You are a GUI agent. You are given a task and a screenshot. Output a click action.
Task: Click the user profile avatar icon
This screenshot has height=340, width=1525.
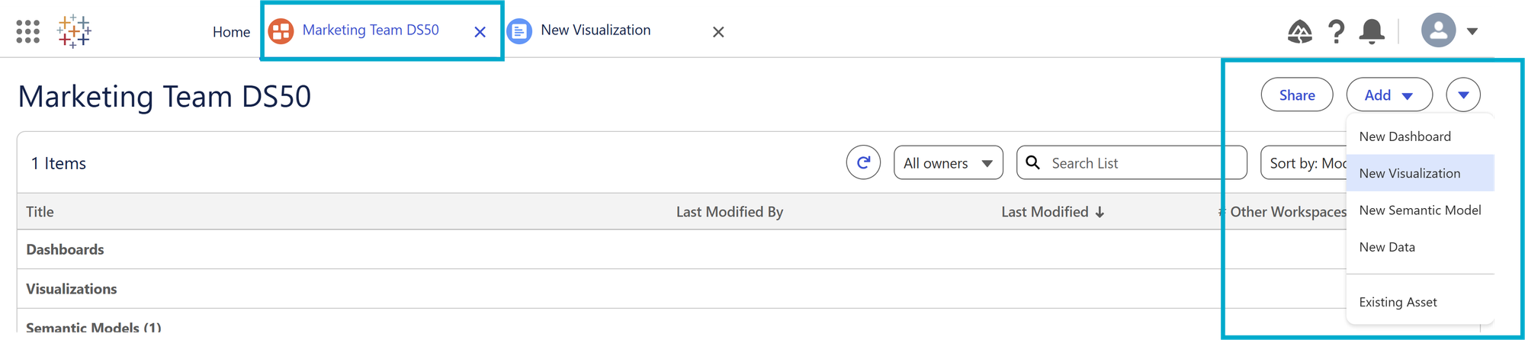(1439, 30)
